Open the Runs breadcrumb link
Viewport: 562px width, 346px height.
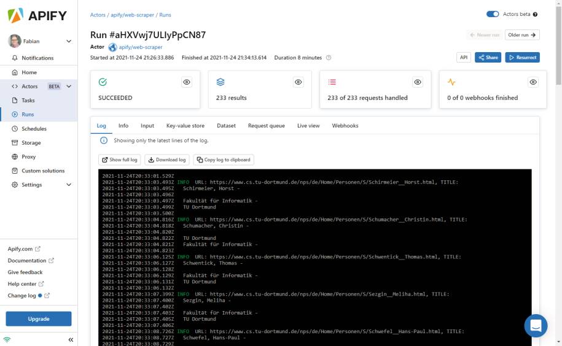pyautogui.click(x=165, y=15)
